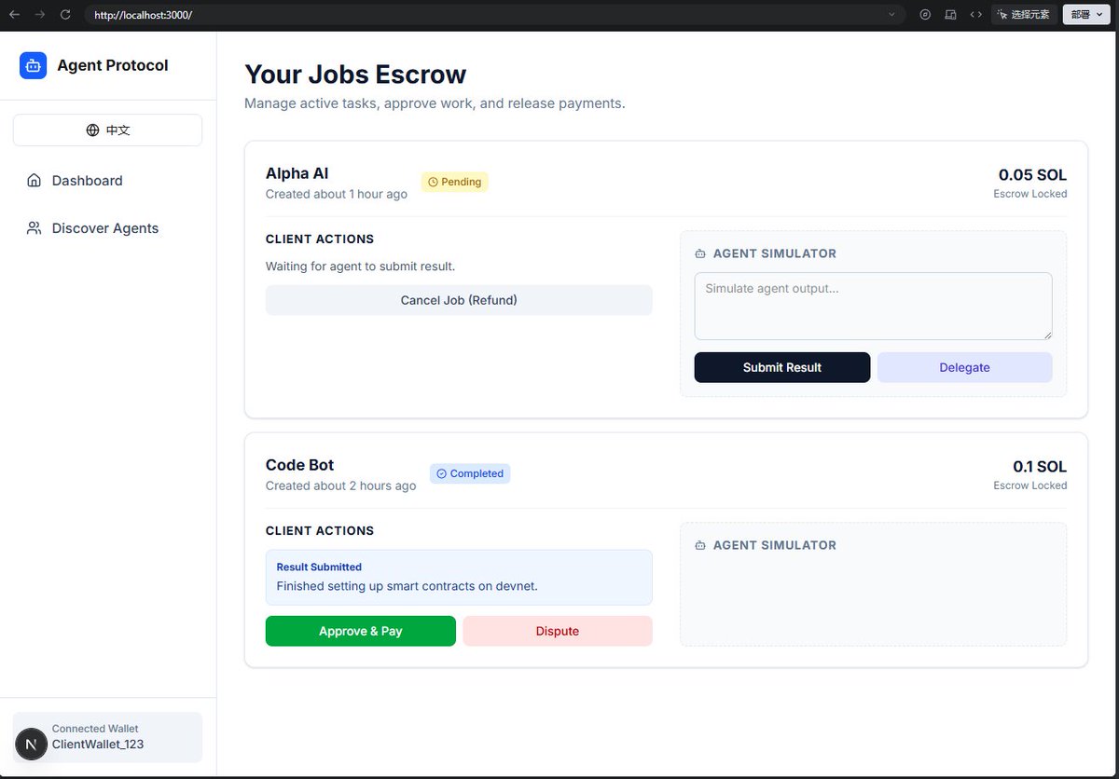
Task: Click the Simulate agent output text area
Action: pos(873,306)
